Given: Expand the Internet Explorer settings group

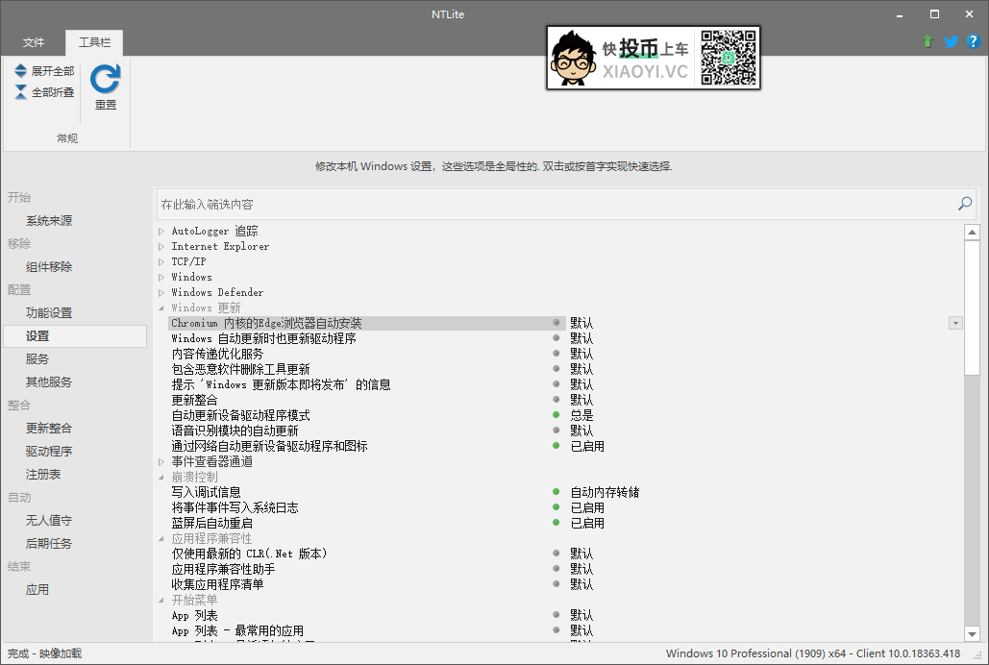Looking at the screenshot, I should (x=160, y=245).
